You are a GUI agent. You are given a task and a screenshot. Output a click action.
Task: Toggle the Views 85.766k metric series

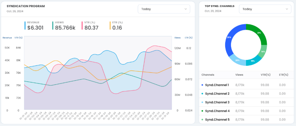coord(64,26)
